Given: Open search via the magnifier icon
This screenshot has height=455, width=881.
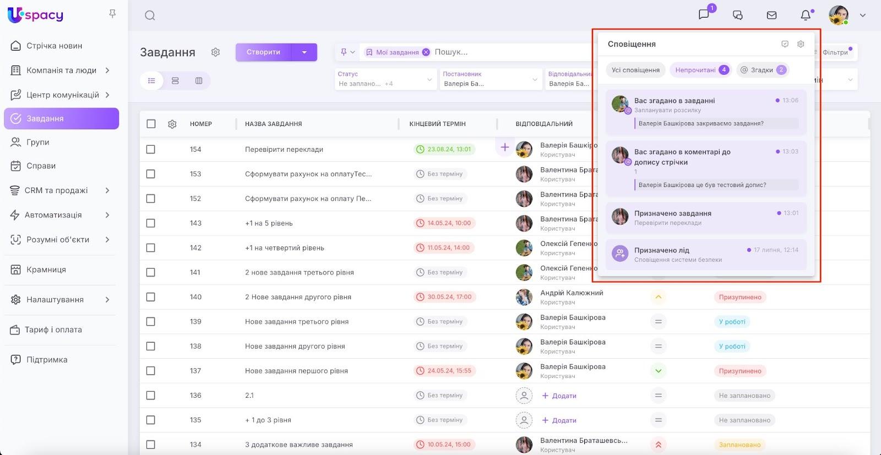Looking at the screenshot, I should pos(150,15).
